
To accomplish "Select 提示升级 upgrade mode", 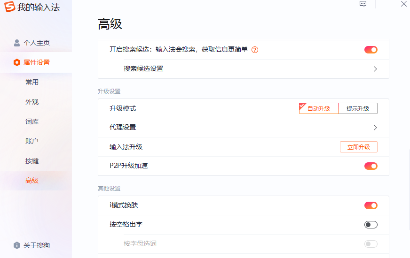I will point(358,108).
